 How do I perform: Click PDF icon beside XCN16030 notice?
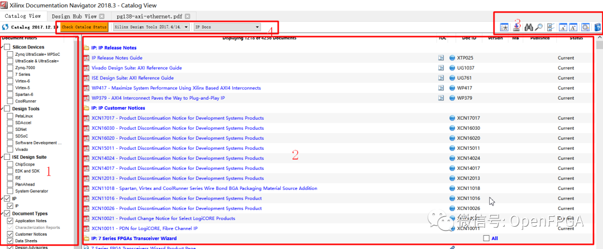87,128
